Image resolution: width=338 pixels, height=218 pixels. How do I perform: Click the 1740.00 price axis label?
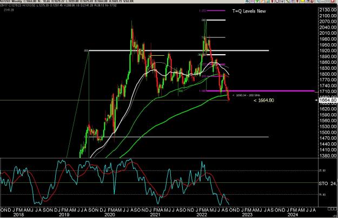(x=328, y=85)
